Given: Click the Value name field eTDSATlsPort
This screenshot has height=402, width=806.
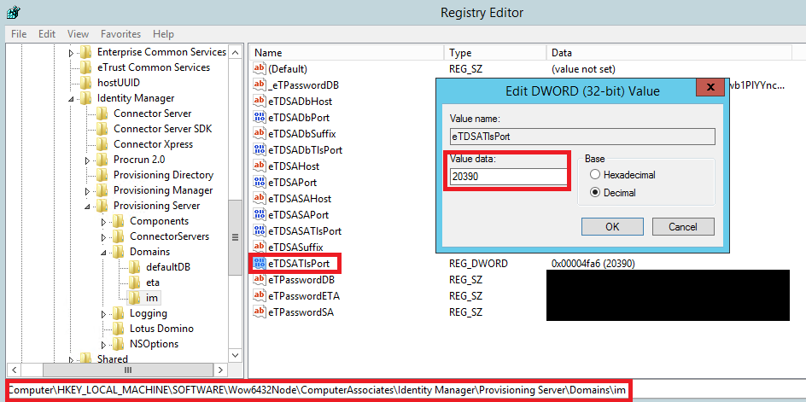Looking at the screenshot, I should pyautogui.click(x=582, y=137).
